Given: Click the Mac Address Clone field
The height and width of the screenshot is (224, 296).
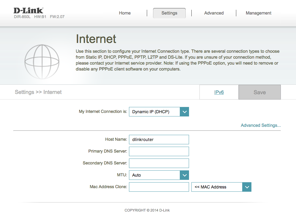Looking at the screenshot, I should pyautogui.click(x=159, y=187).
